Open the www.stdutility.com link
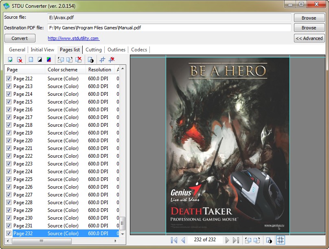This screenshot has width=329, height=249. coord(74,38)
